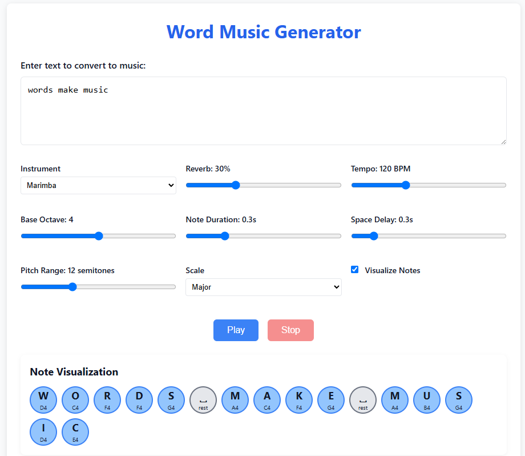Click the 'Base Octave: 4' label
This screenshot has height=456, width=525.
pos(47,219)
